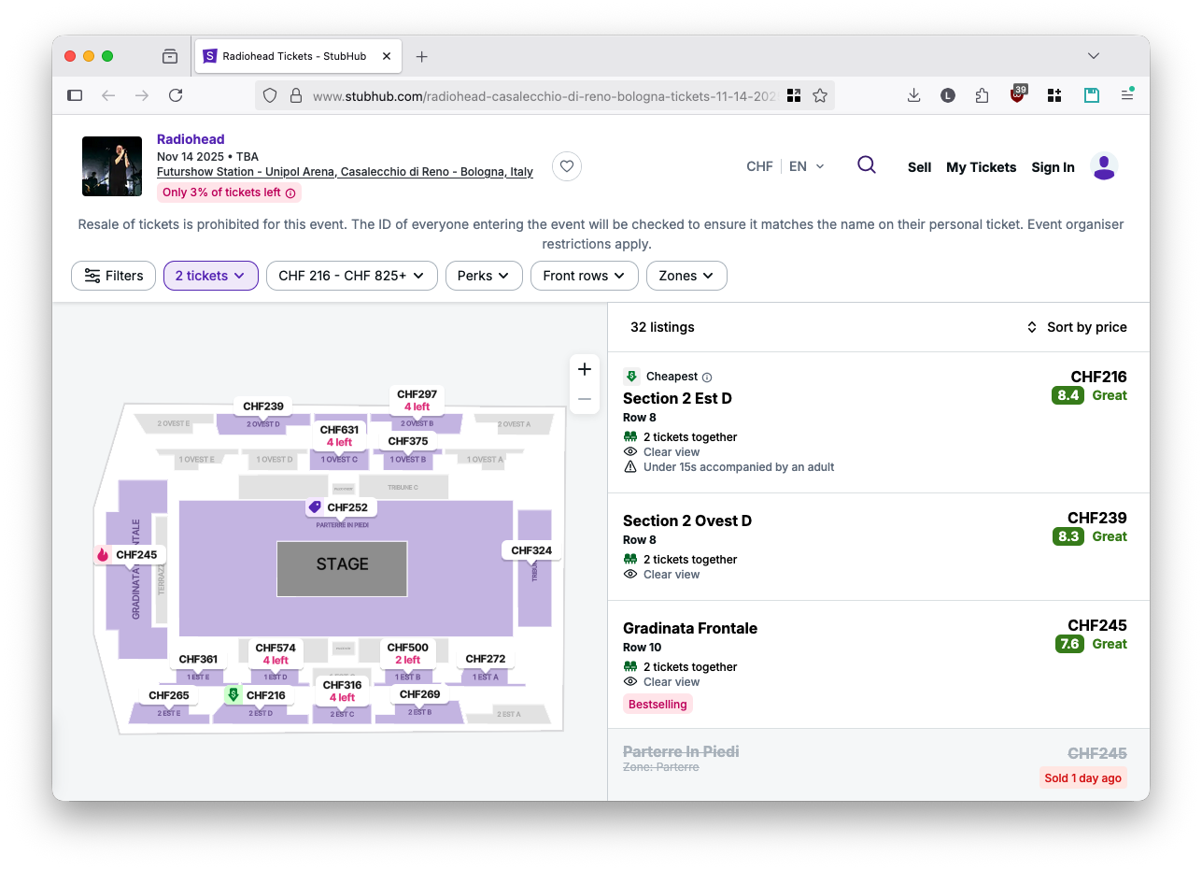Toggle the browser sidebar panel
The image size is (1202, 870).
(75, 95)
